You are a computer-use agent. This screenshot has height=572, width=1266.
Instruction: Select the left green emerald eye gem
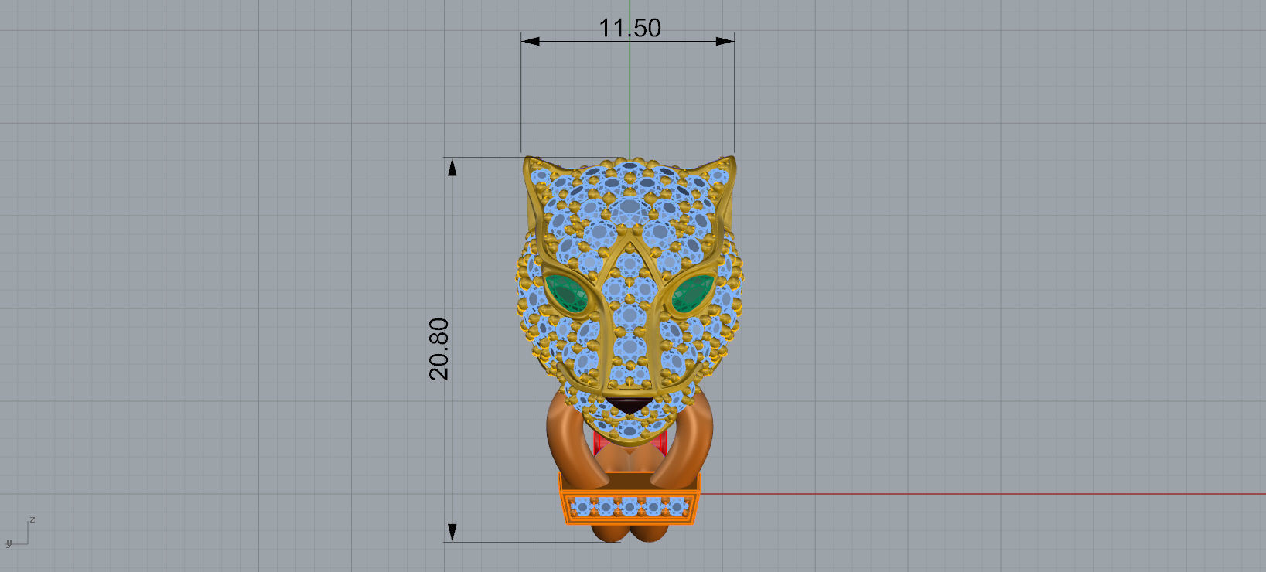567,295
